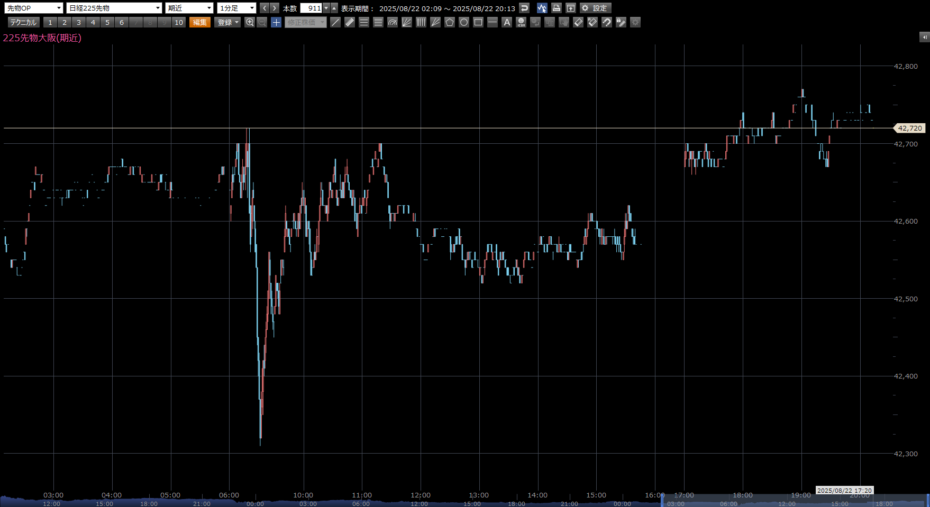The height and width of the screenshot is (507, 930).
Task: Zoom in with the magnifier plus icon
Action: 250,22
